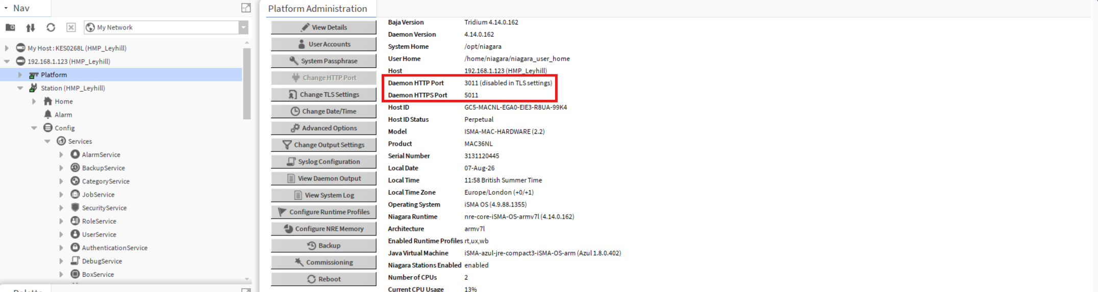The height and width of the screenshot is (292, 1098).
Task: Click Change Output Settings button
Action: point(323,145)
